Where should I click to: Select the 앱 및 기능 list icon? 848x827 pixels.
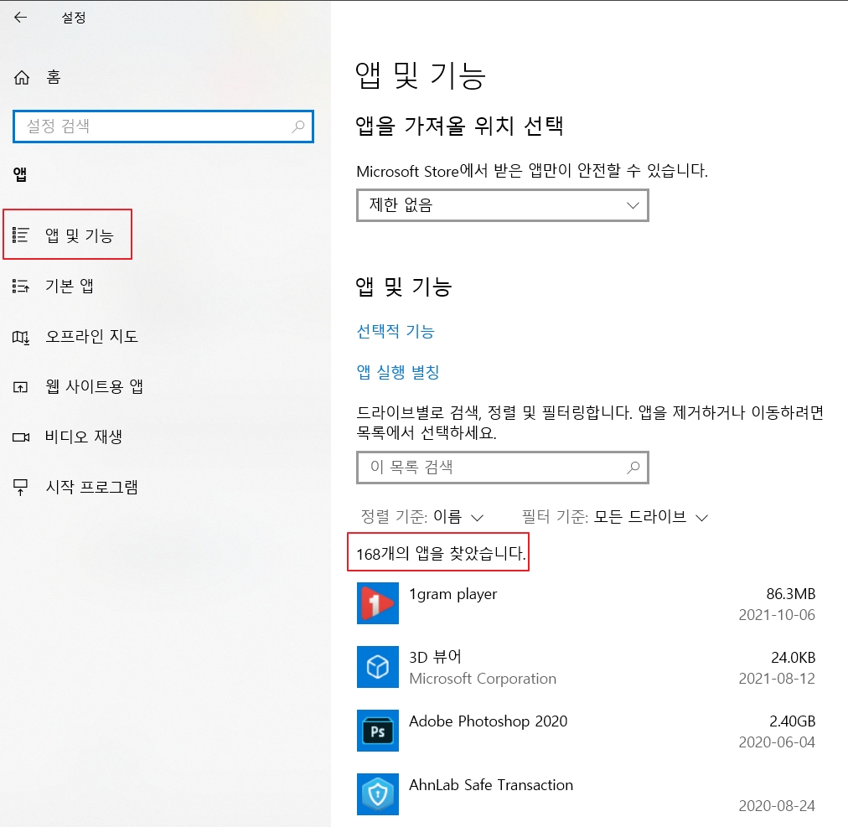(x=21, y=235)
